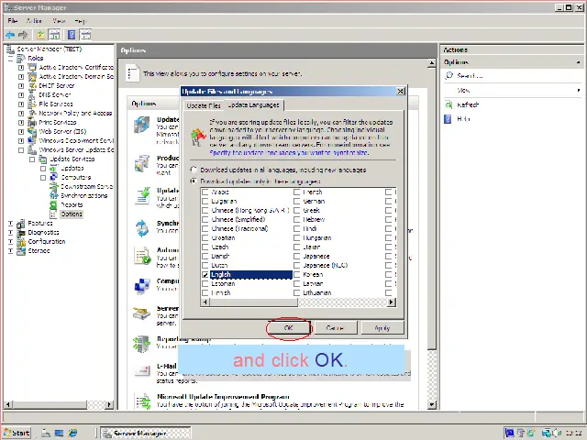The width and height of the screenshot is (587, 440).
Task: Check the Korean language checkbox
Action: pyautogui.click(x=297, y=275)
